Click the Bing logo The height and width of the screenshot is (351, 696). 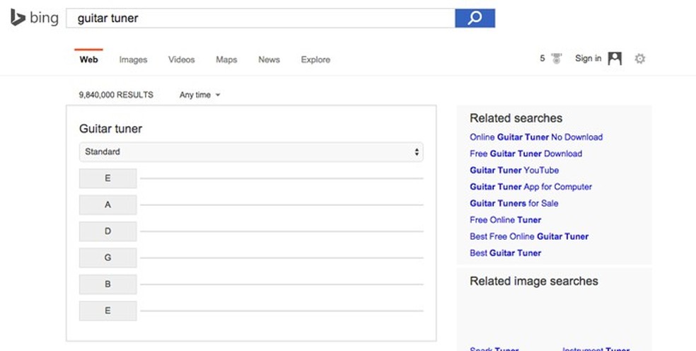click(x=35, y=18)
